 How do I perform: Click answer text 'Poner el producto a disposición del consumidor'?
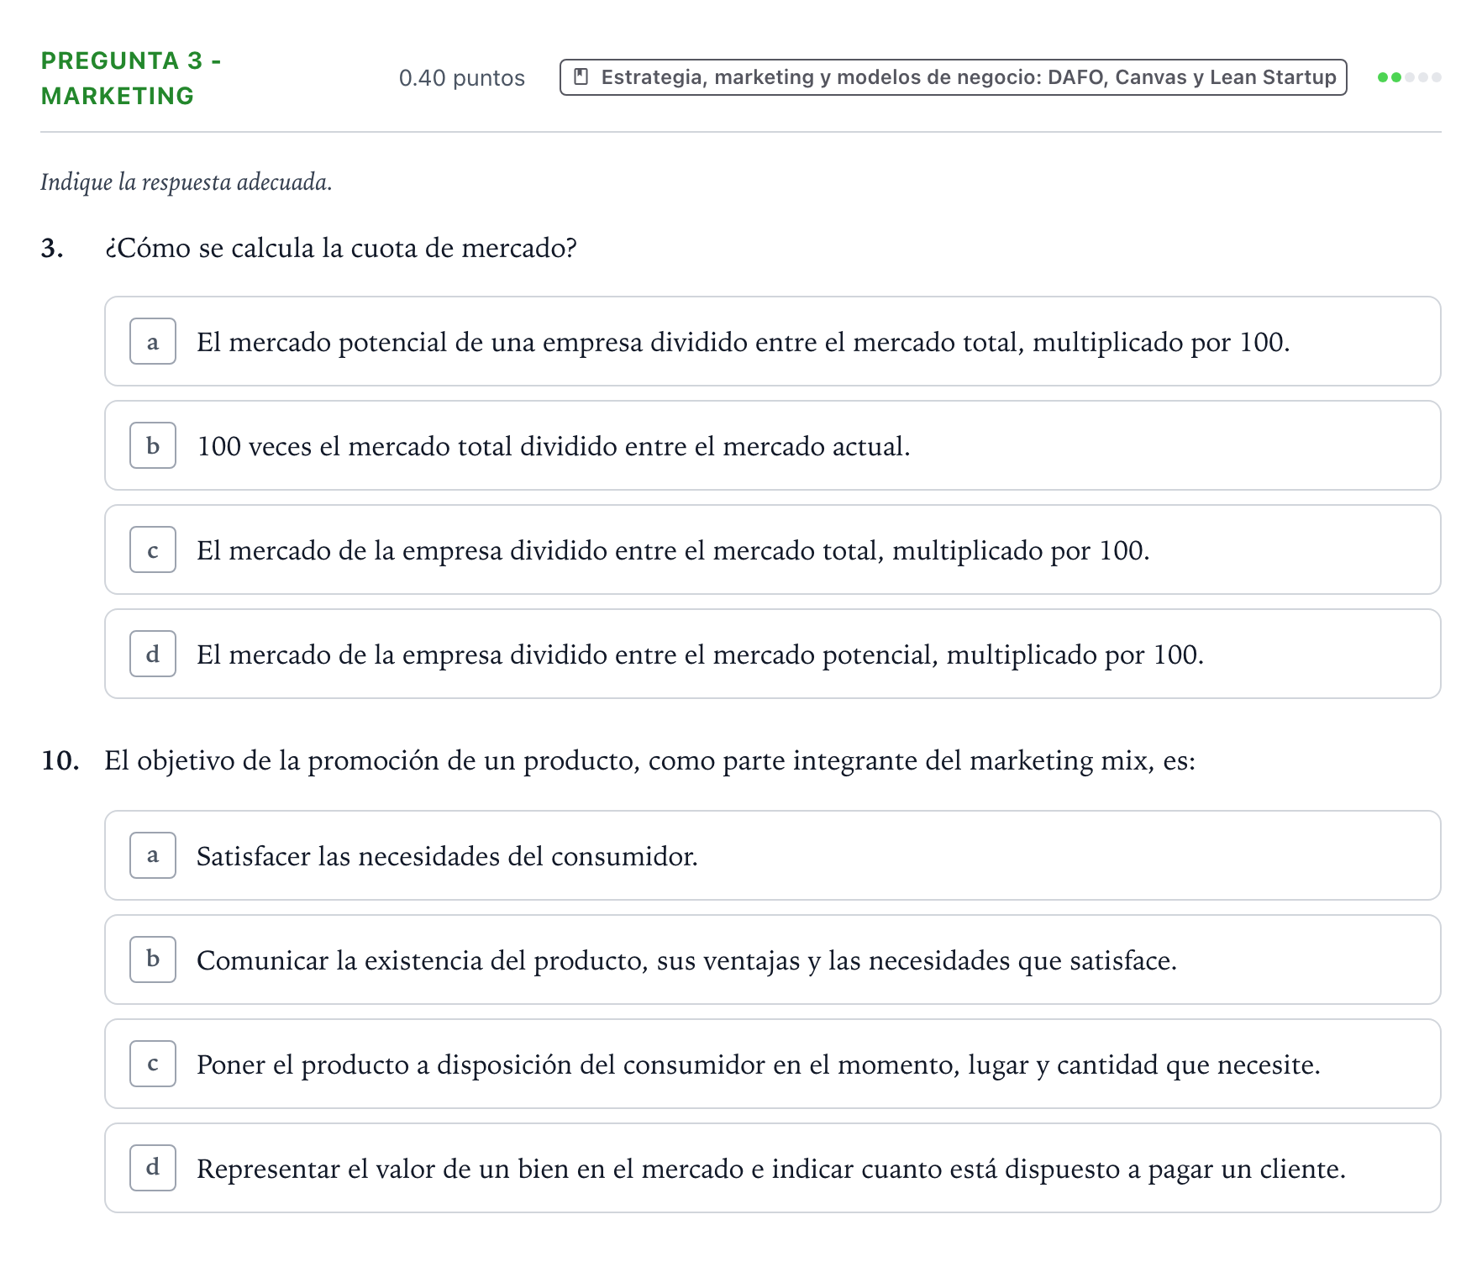pyautogui.click(x=481, y=1065)
